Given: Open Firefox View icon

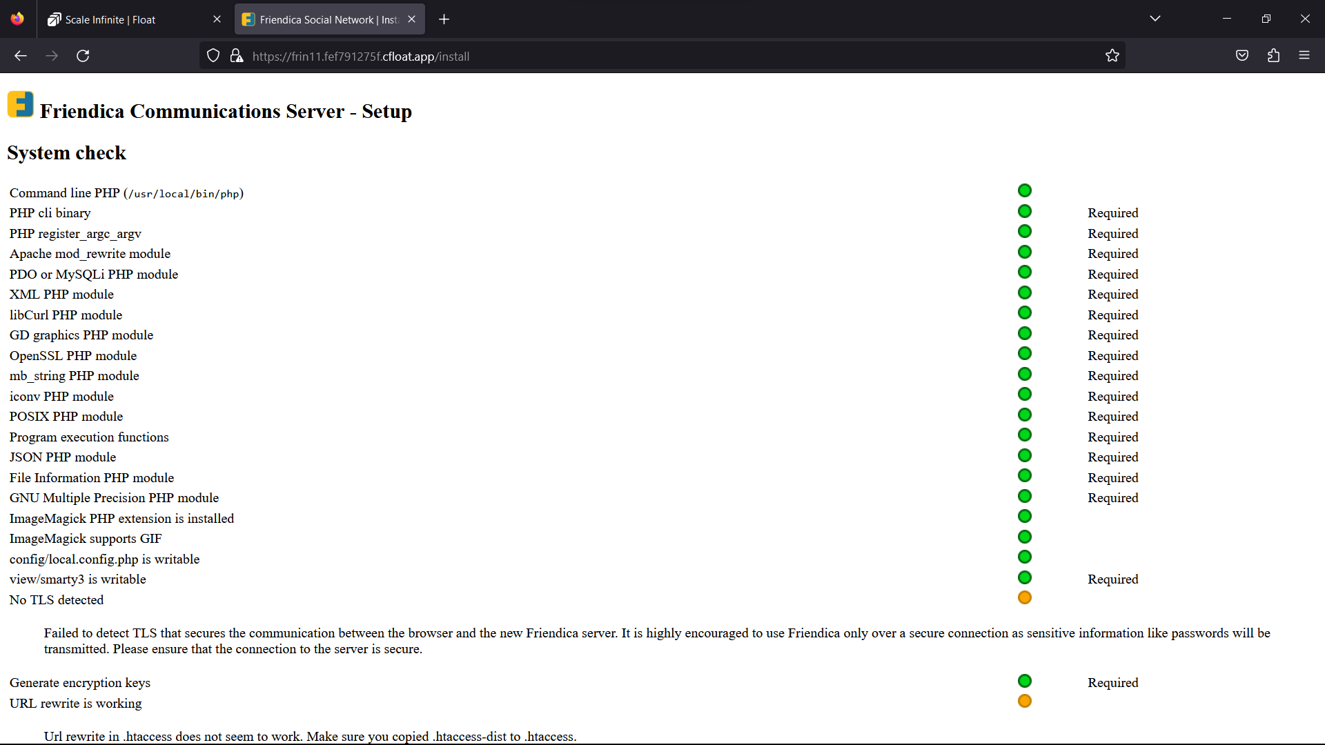Looking at the screenshot, I should click(17, 19).
